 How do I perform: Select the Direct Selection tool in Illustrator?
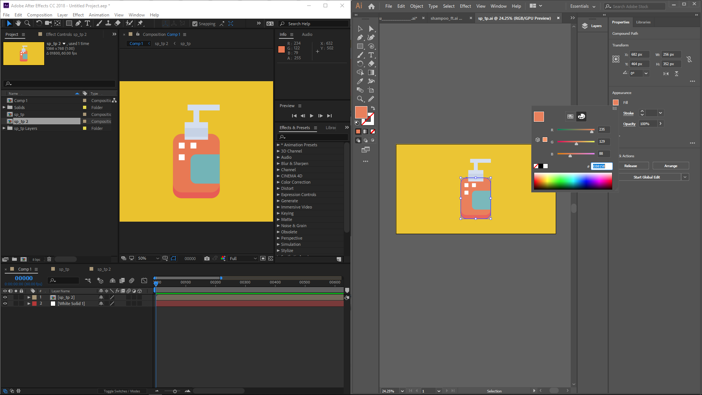tap(371, 29)
